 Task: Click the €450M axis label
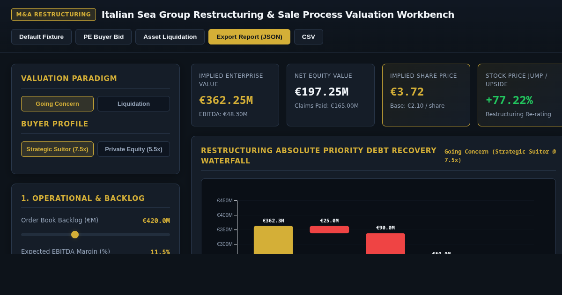225,200
